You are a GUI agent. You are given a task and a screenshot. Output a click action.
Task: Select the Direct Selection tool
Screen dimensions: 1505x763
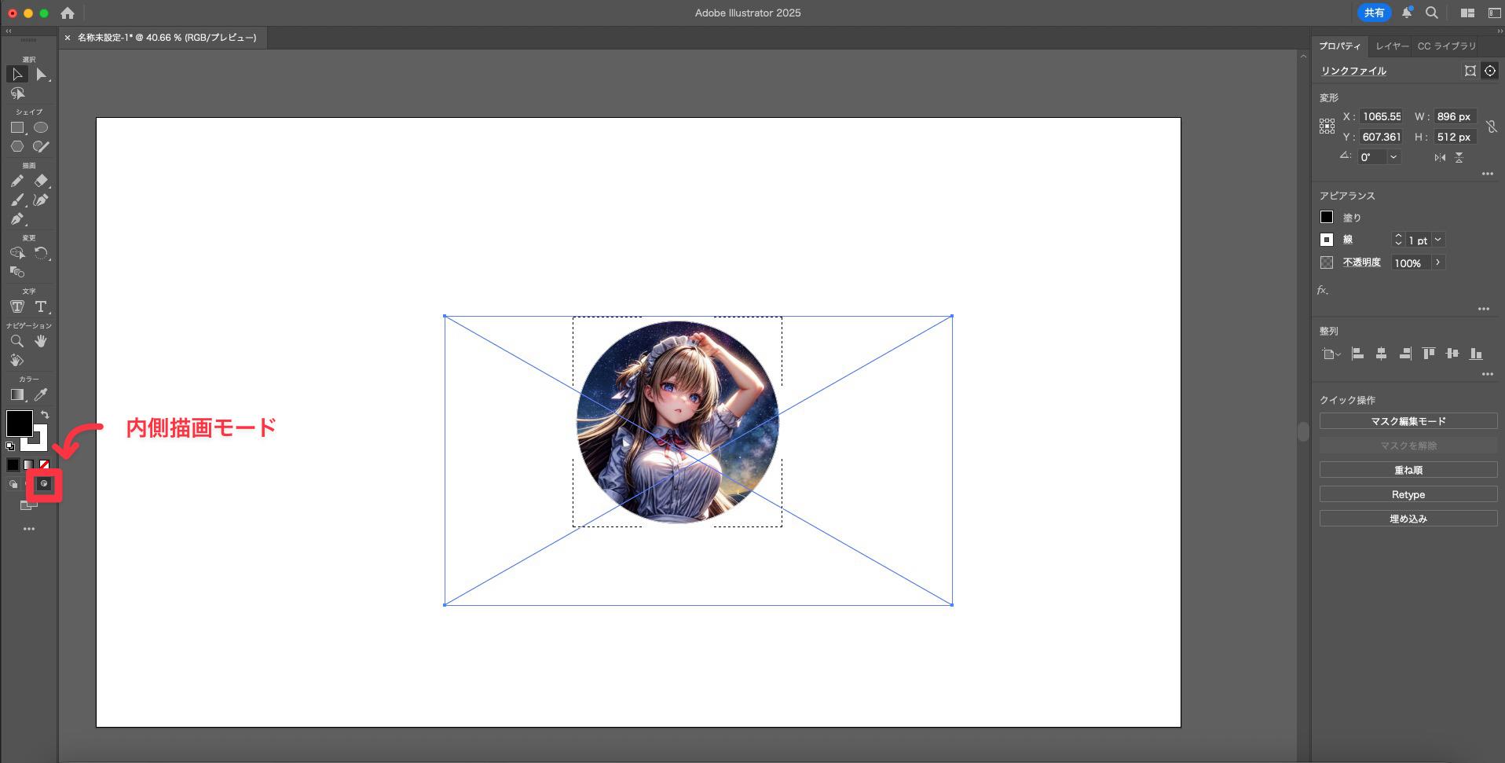point(41,74)
